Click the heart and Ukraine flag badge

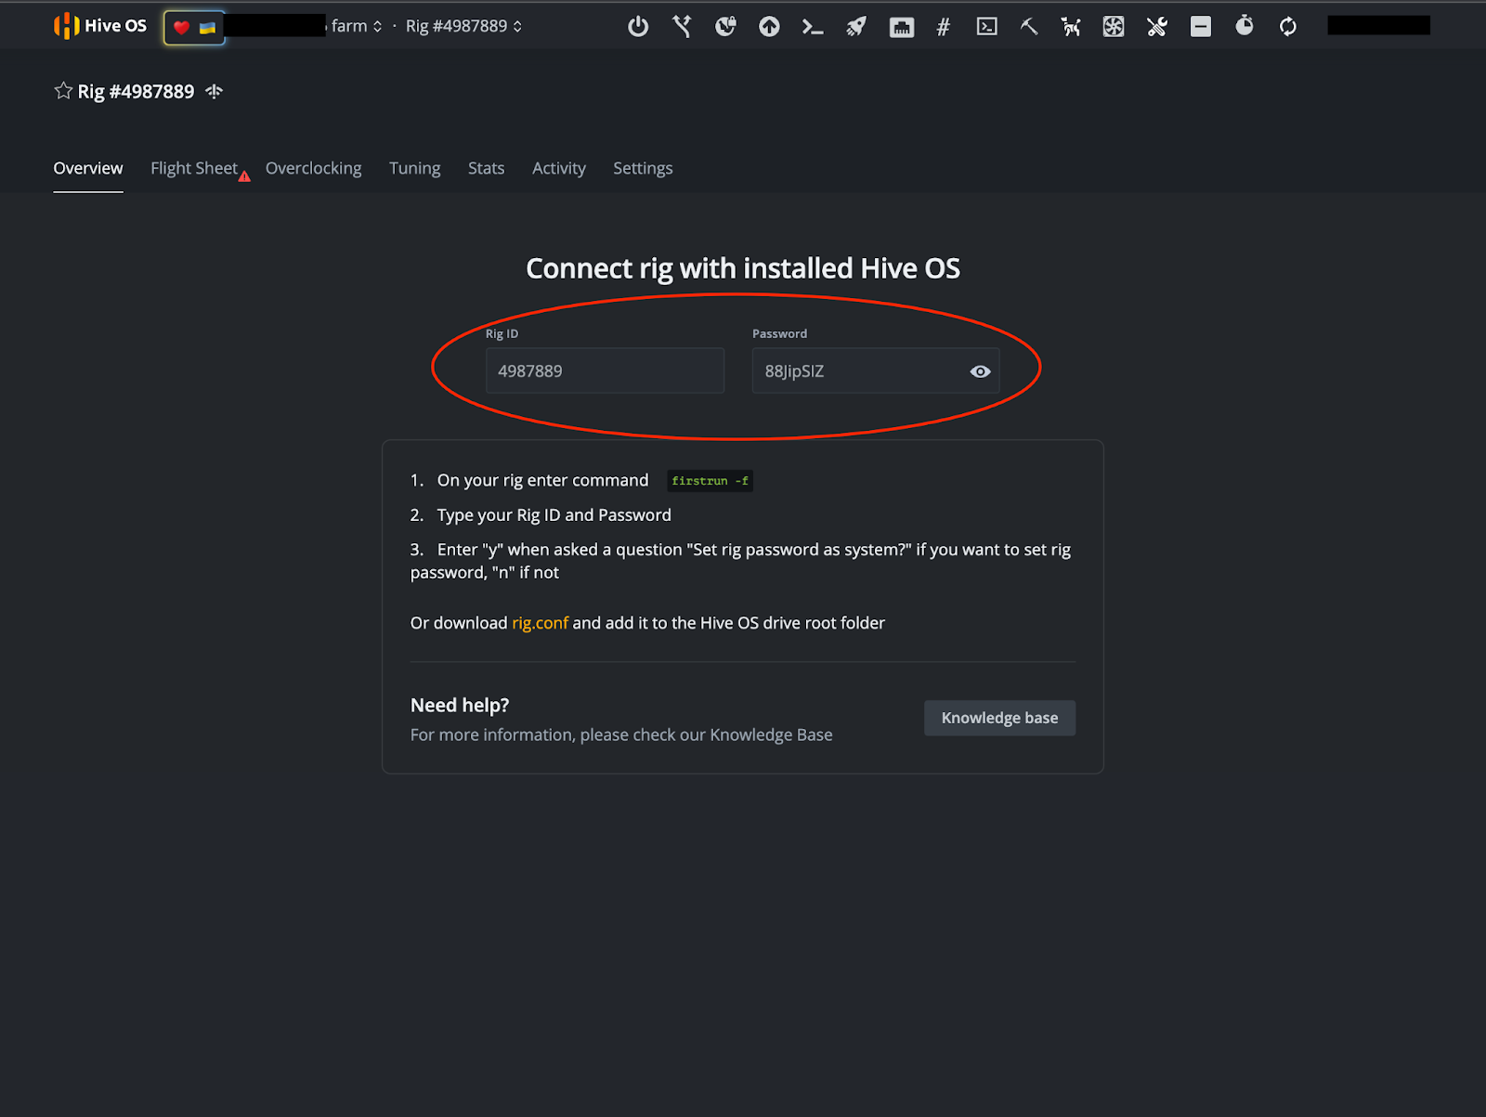(x=194, y=27)
